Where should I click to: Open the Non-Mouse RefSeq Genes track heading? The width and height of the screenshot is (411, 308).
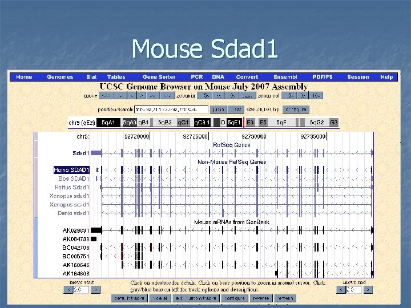click(x=232, y=162)
